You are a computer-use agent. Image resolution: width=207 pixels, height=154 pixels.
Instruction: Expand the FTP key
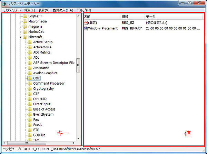click(26, 130)
